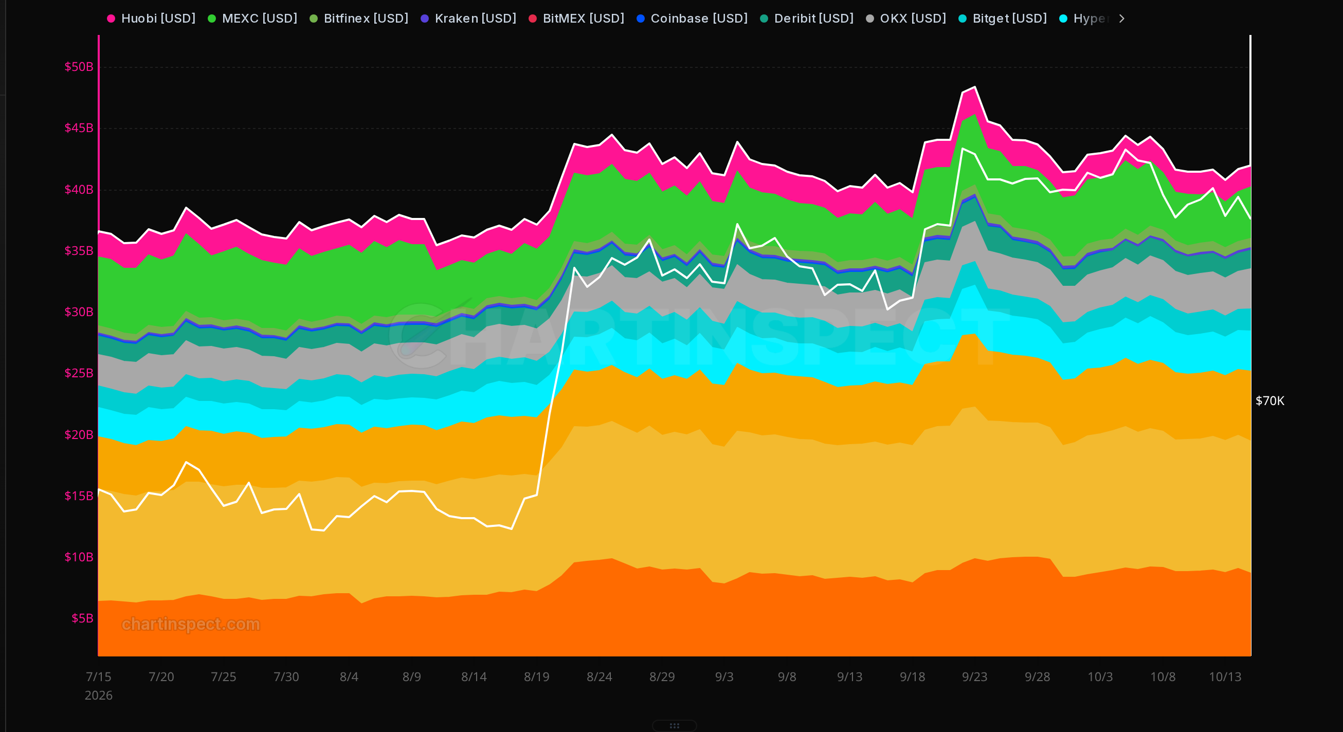This screenshot has height=732, width=1343.
Task: Hide the Deribit [USD] series
Action: tap(807, 18)
